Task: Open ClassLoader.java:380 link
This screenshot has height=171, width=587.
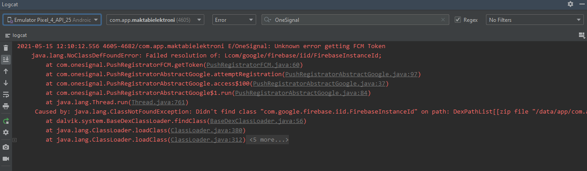Action: [207, 130]
